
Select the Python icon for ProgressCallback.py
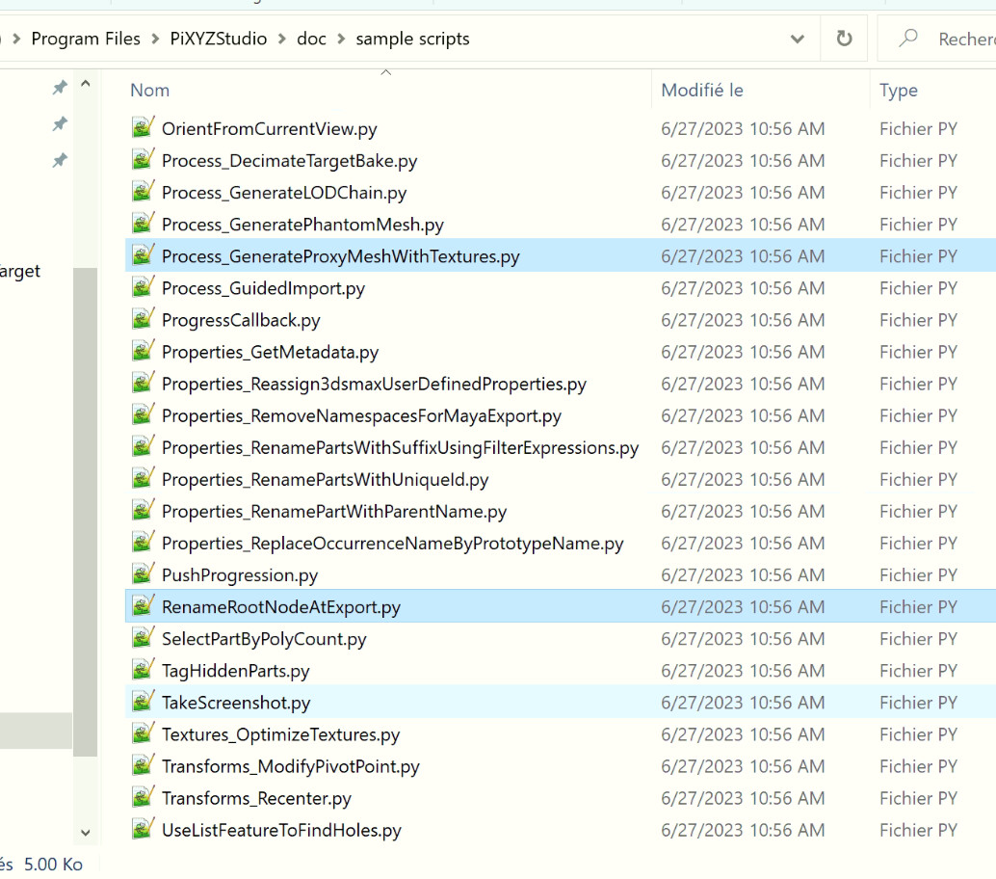[143, 319]
